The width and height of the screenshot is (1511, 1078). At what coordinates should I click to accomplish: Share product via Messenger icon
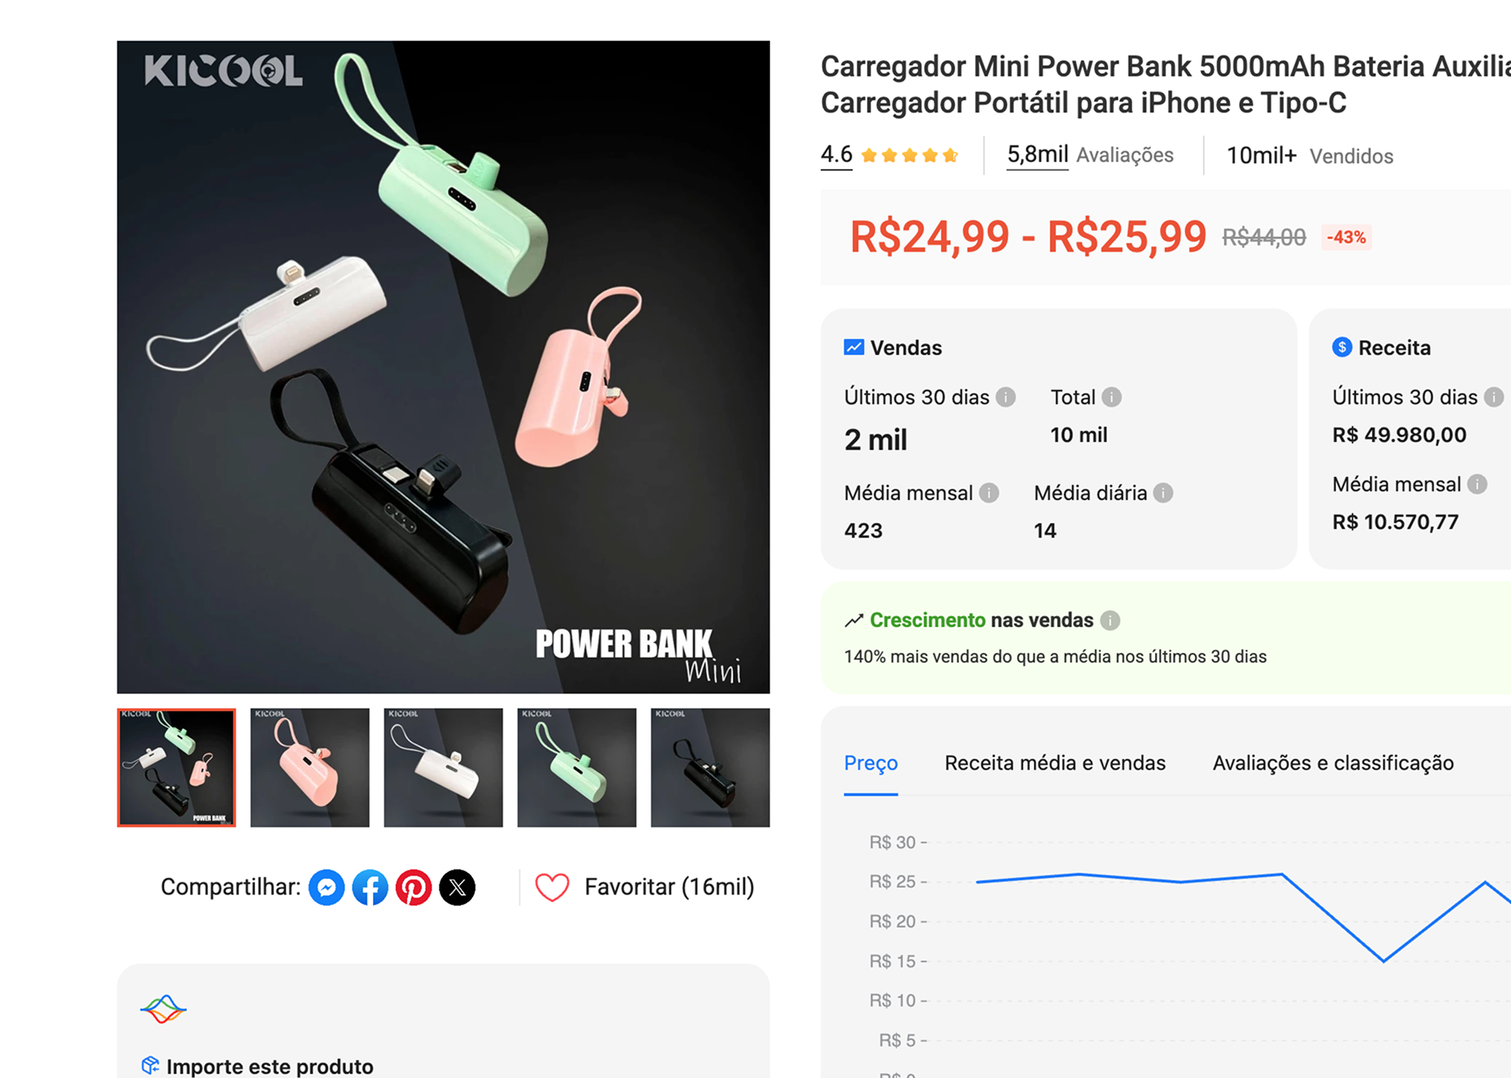(326, 887)
